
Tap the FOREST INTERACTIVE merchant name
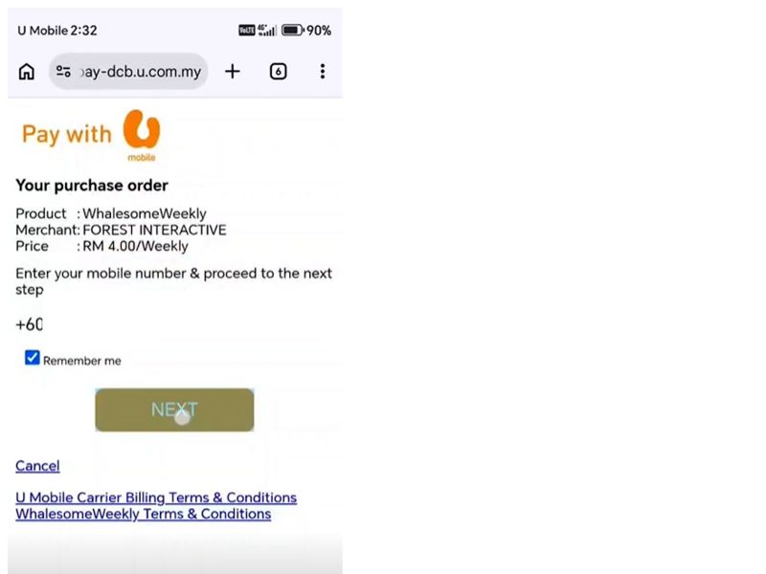coord(154,230)
